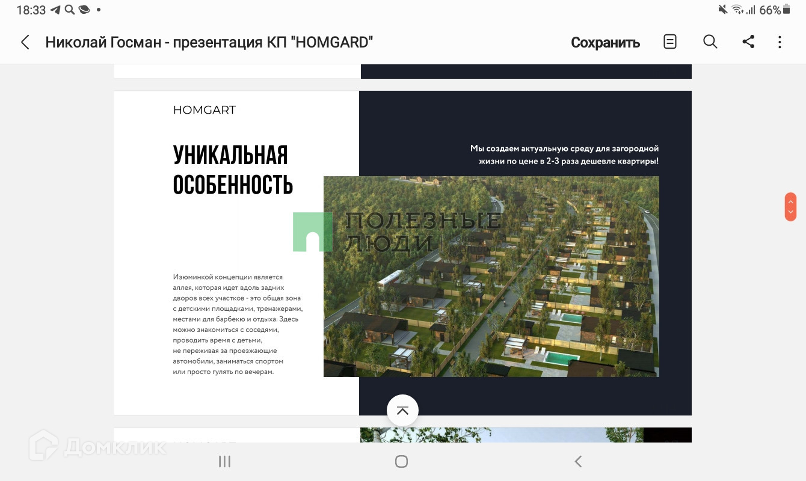Jump to top with the round arrow button
The image size is (806, 481).
point(402,411)
